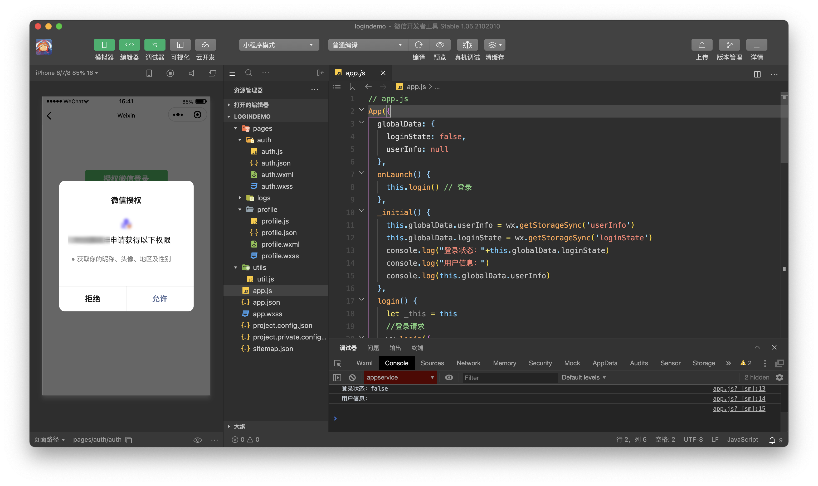
Task: Close the app.js editor tab
Action: point(383,73)
